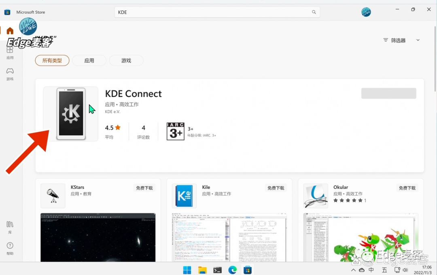This screenshot has width=437, height=275.
Task: Open Kile editor screenshot
Action: (229, 237)
